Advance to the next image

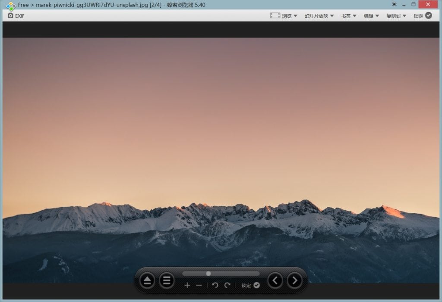point(294,281)
